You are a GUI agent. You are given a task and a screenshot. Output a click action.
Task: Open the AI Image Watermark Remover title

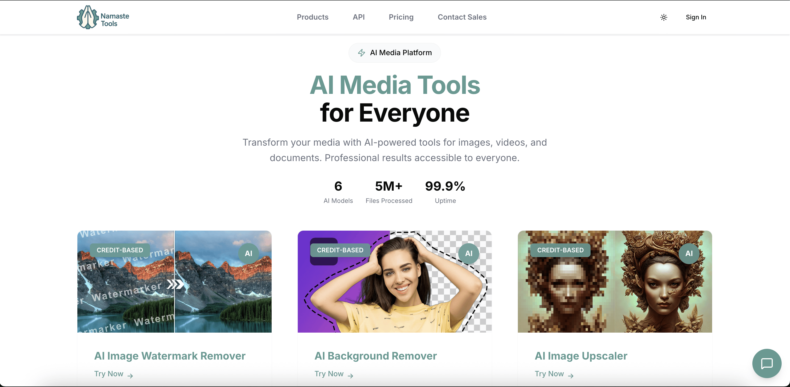coord(170,356)
